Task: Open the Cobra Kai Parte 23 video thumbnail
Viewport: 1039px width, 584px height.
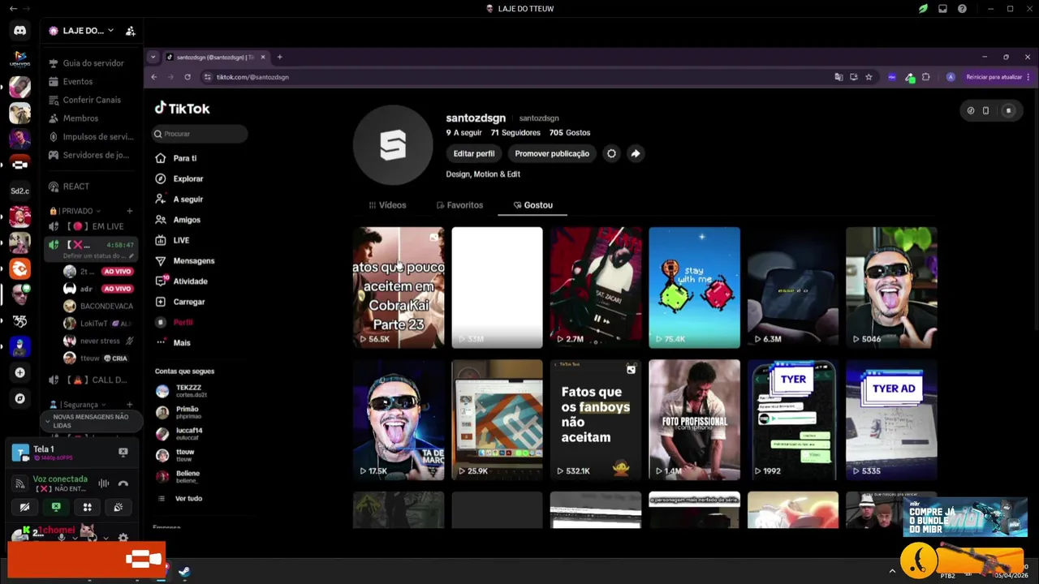Action: tap(399, 287)
